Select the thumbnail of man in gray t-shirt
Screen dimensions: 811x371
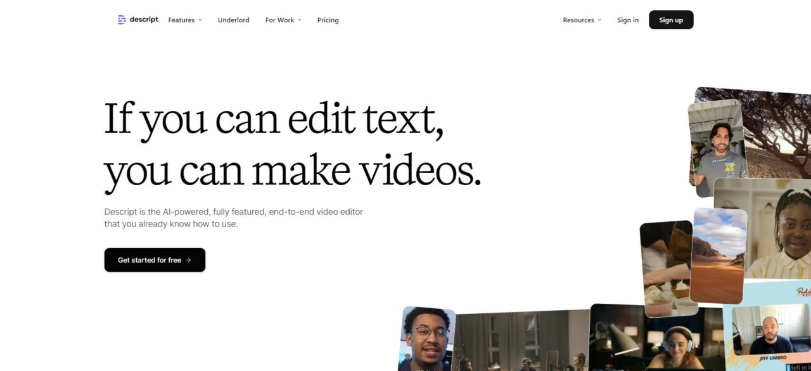coord(717,149)
